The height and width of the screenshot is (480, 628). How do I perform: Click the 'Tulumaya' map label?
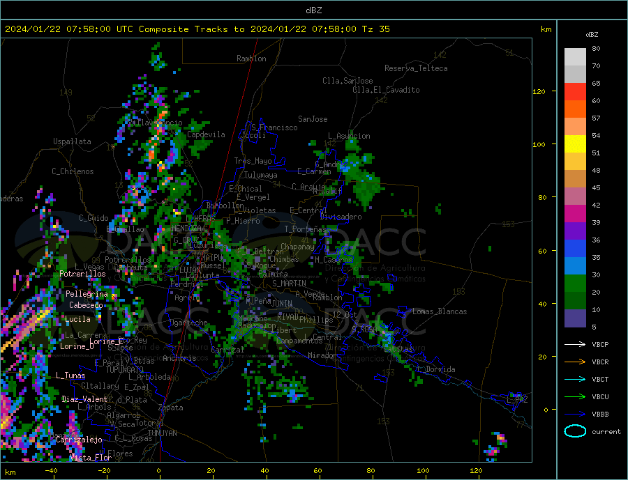[x=260, y=175]
